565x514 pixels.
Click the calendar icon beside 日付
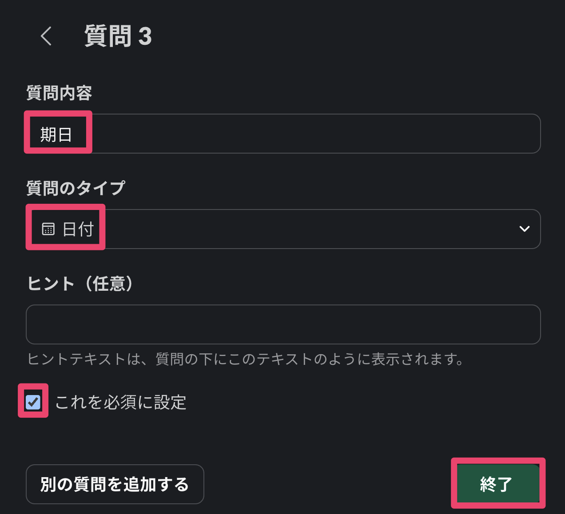click(48, 229)
